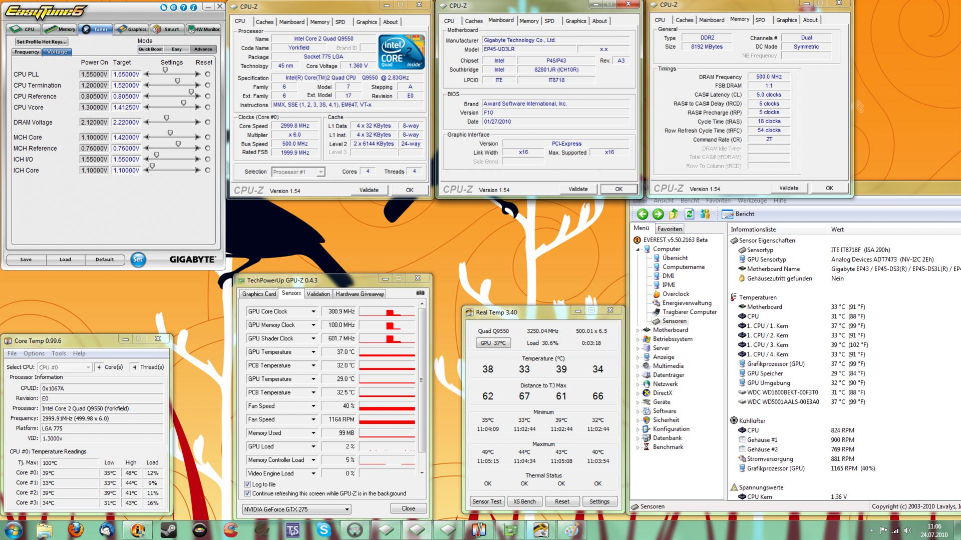Collapse the Computer node in EVEREST tree
Image resolution: width=961 pixels, height=540 pixels.
638,249
